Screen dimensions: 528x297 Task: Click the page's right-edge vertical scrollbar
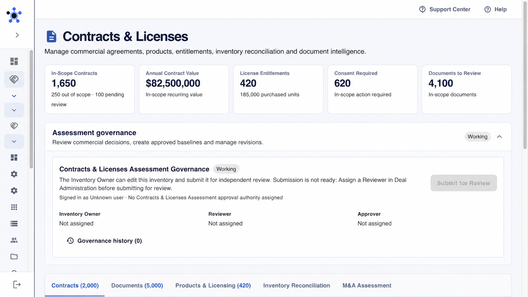(525, 74)
